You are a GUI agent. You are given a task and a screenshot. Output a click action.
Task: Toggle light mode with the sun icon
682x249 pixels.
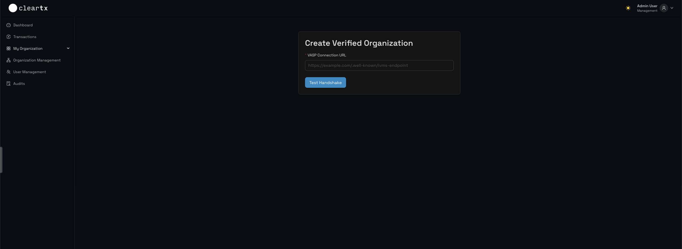tap(628, 8)
